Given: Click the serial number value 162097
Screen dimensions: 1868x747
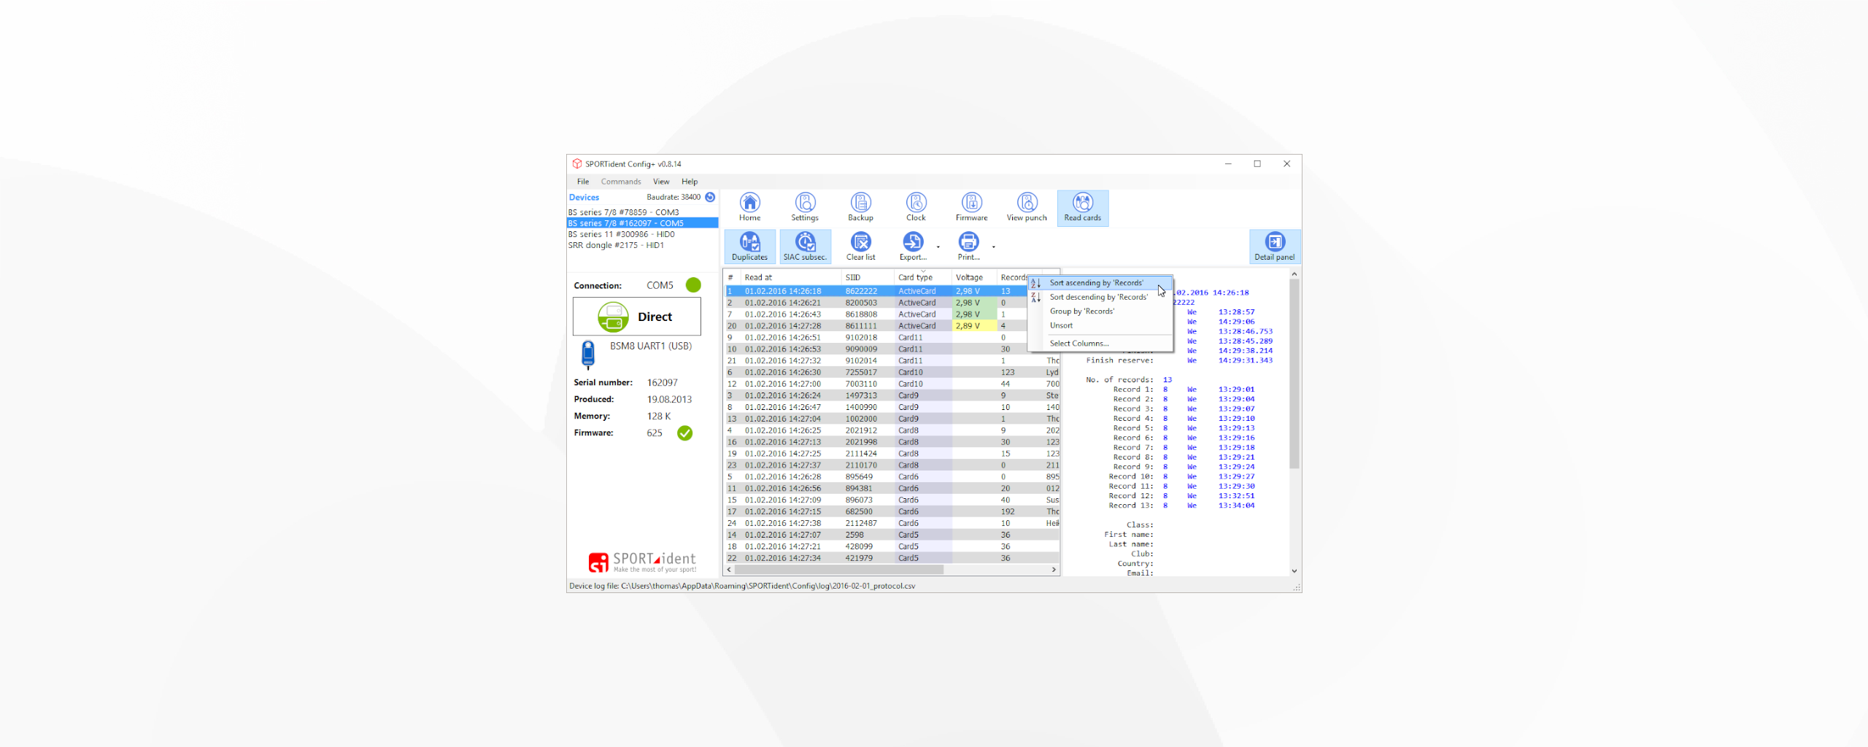Looking at the screenshot, I should click(662, 383).
